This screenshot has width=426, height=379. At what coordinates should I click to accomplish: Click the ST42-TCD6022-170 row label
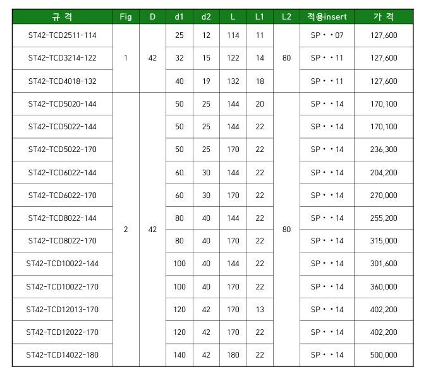[x=62, y=195]
